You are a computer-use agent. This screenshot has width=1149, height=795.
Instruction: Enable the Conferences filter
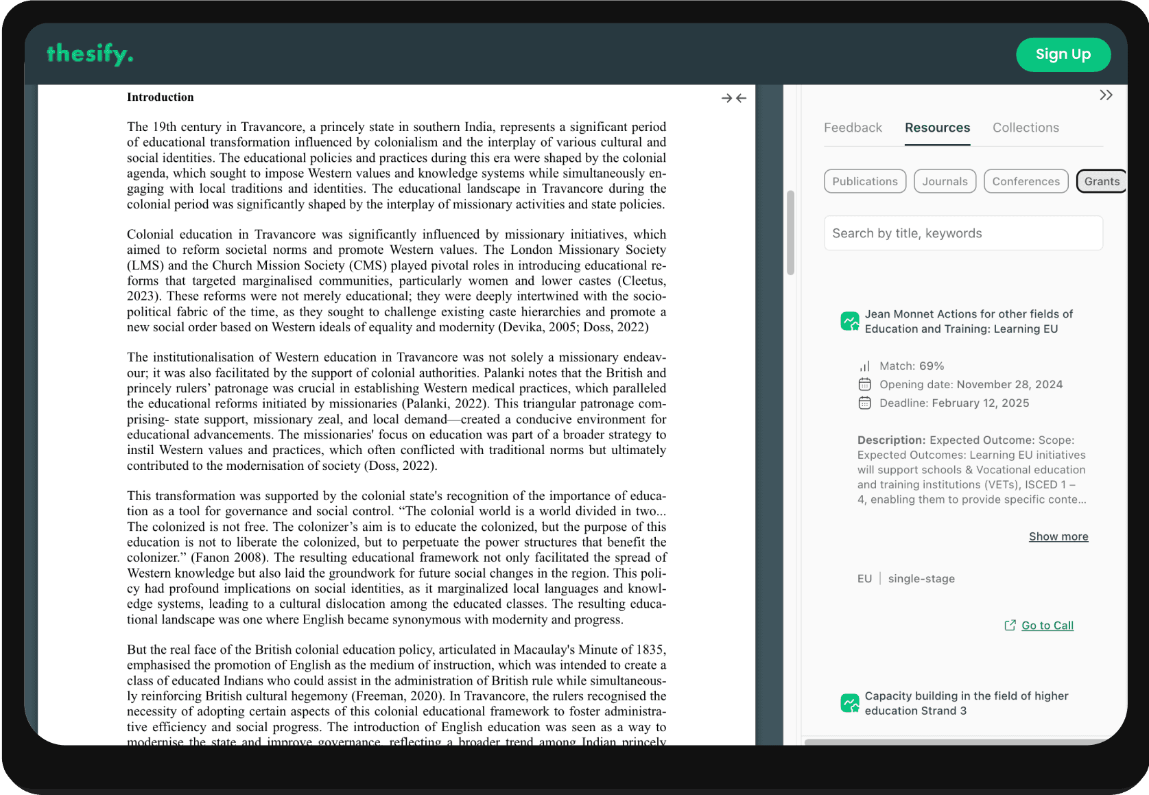pyautogui.click(x=1026, y=181)
